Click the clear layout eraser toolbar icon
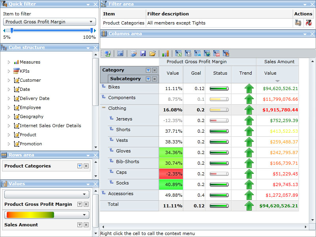 (134, 53)
